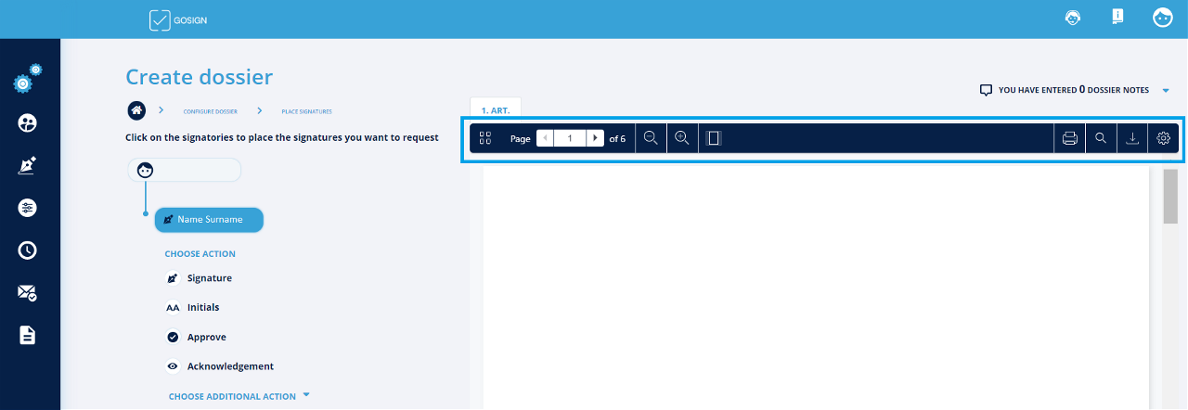Open the thumbnails grid view in PDF toolbar
1188x410 pixels.
point(484,138)
